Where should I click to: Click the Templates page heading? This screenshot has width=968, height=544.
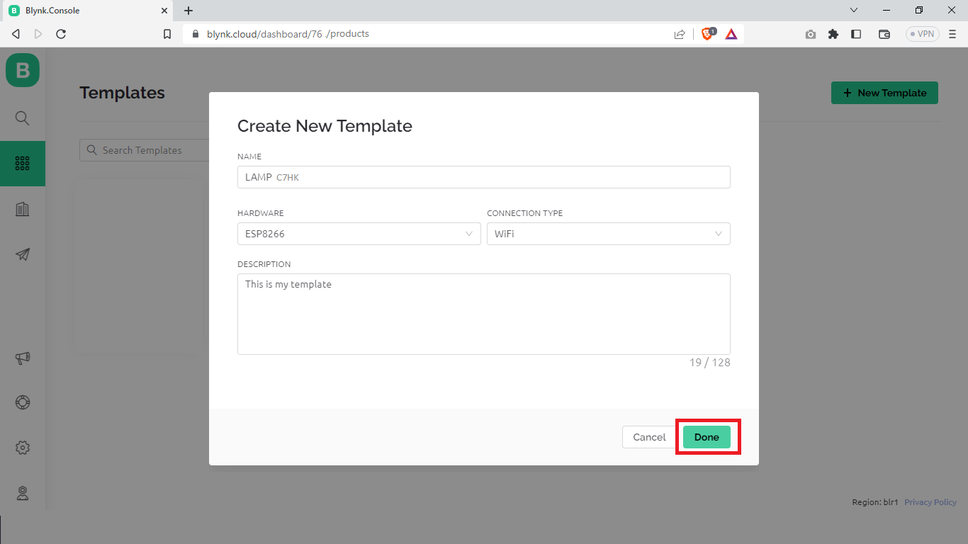(122, 93)
